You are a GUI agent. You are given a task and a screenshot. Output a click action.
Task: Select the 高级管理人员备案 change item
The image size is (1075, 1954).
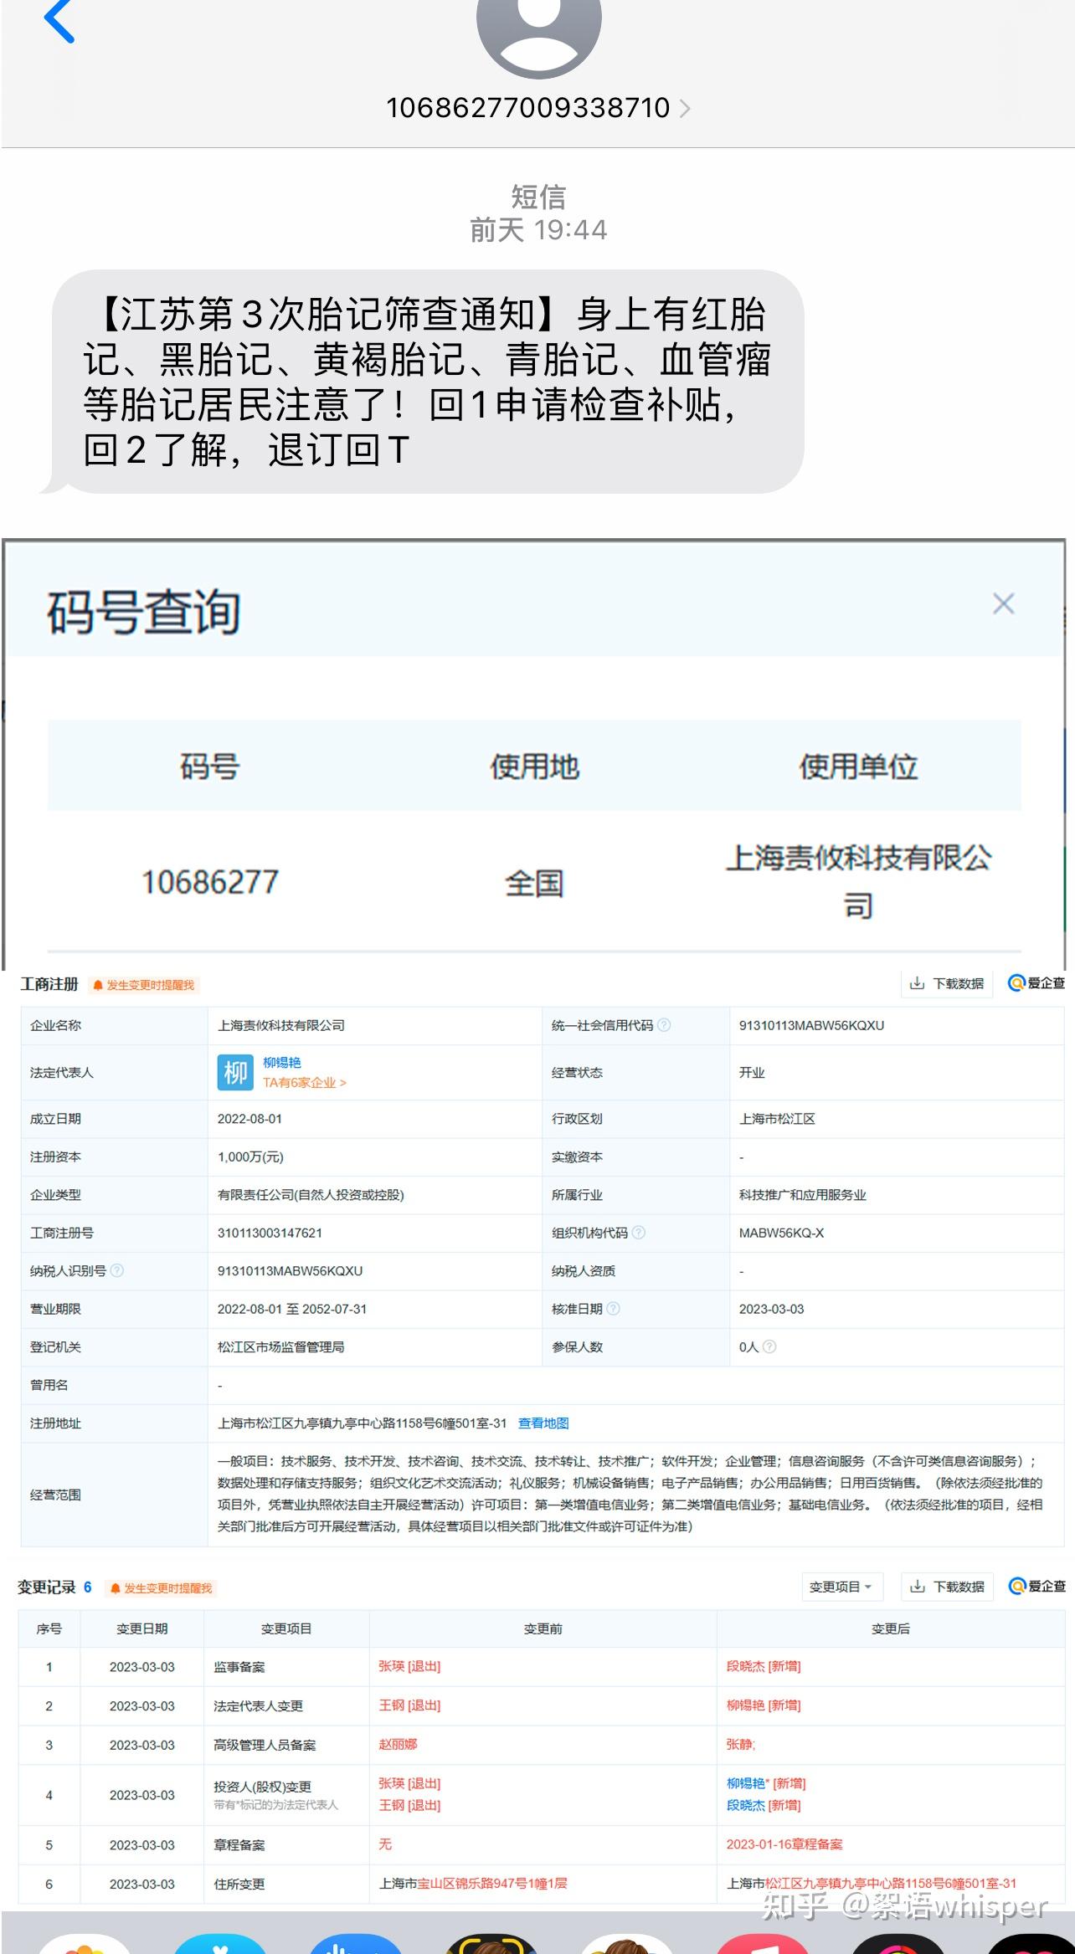pyautogui.click(x=265, y=1745)
